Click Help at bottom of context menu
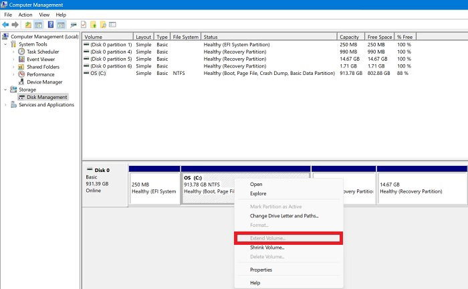 click(x=289, y=283)
